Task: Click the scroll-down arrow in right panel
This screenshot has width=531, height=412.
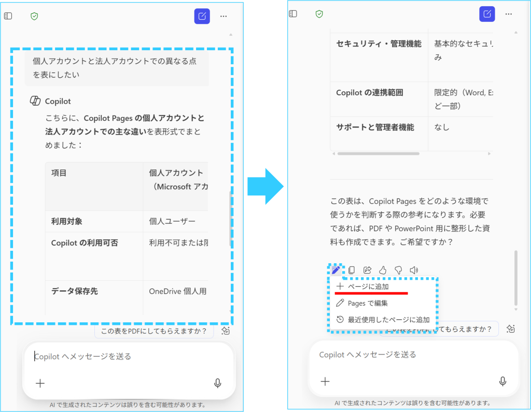Action: coord(516,309)
